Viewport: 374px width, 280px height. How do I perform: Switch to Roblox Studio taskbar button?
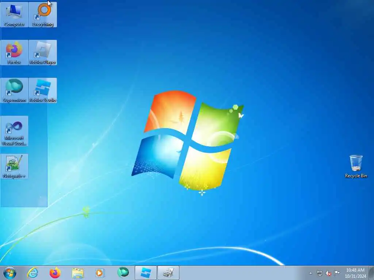[x=146, y=273]
